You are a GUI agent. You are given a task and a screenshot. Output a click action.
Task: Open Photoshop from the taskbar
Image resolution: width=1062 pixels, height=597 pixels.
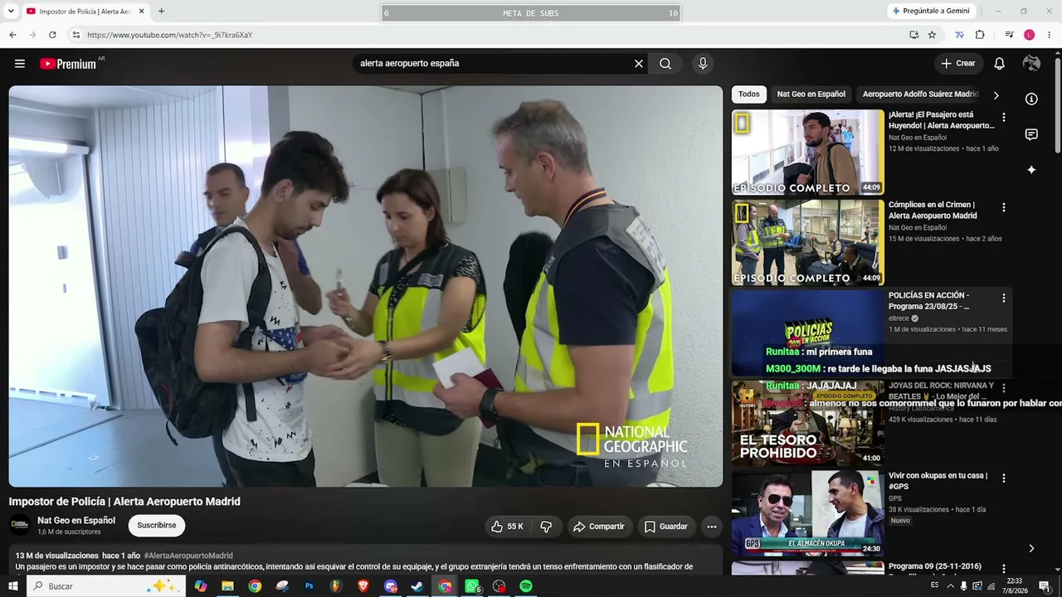pos(309,586)
